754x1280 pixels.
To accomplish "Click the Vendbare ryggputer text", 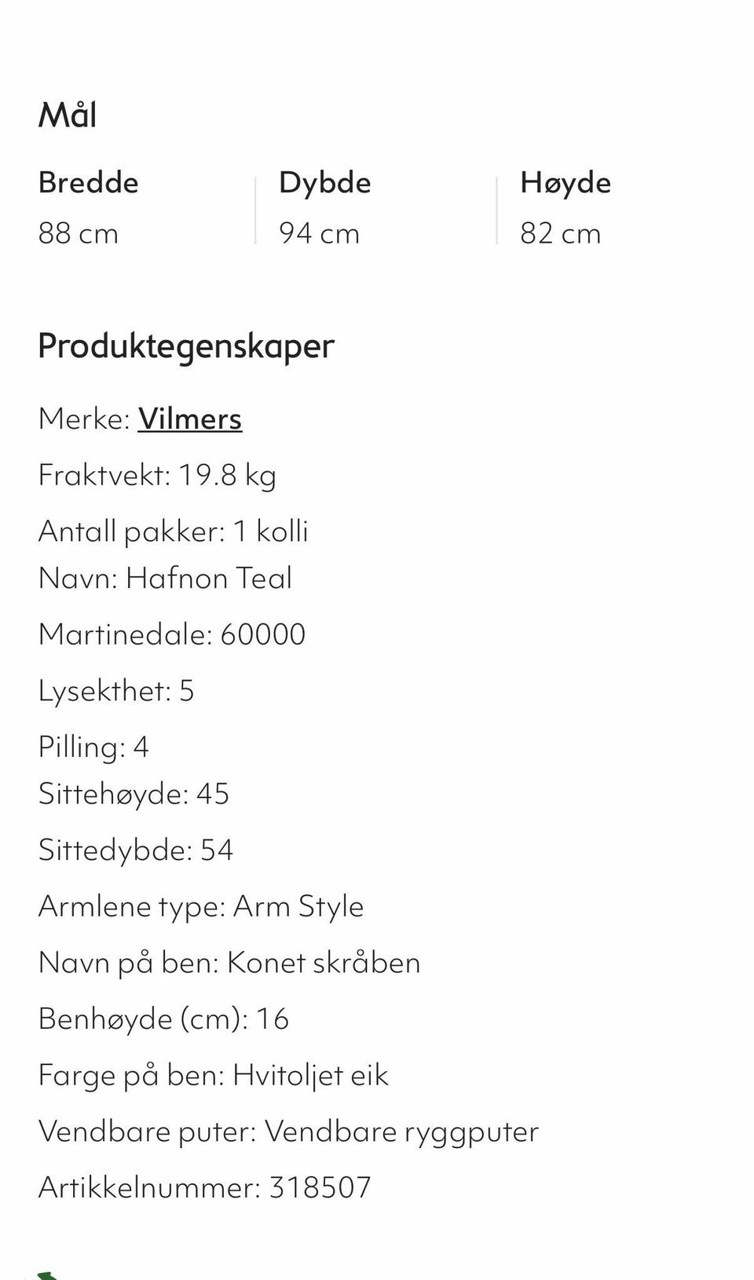I will click(401, 1132).
